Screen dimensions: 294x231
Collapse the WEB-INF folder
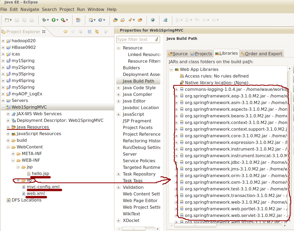point(13,160)
